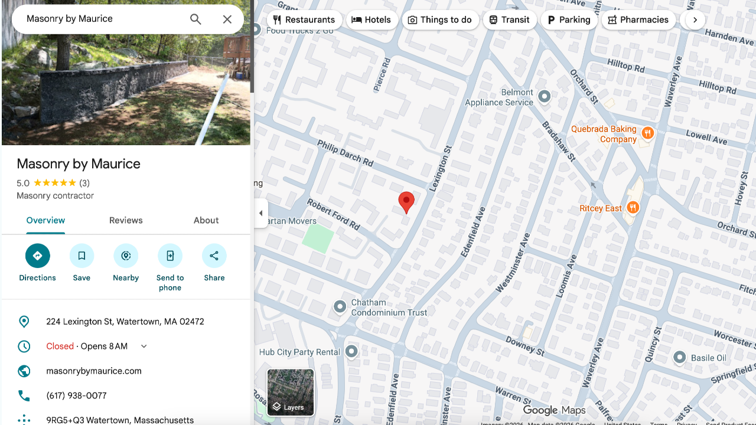This screenshot has width=756, height=425.
Task: Show more category chips with arrow
Action: 695,20
